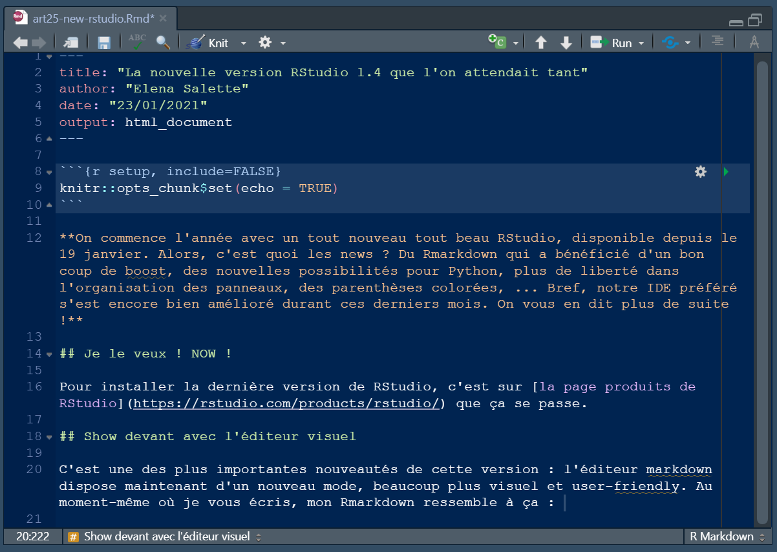The image size is (777, 552).
Task: Change file type from R Markdown
Action: 727,536
